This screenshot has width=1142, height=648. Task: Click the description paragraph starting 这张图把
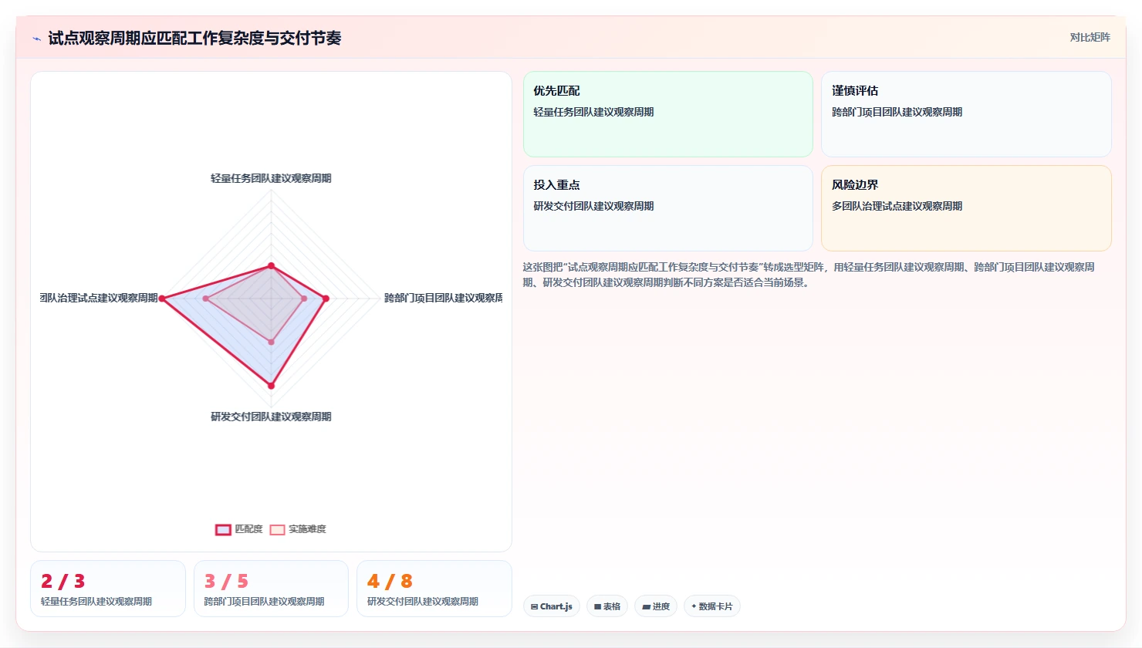tap(809, 275)
